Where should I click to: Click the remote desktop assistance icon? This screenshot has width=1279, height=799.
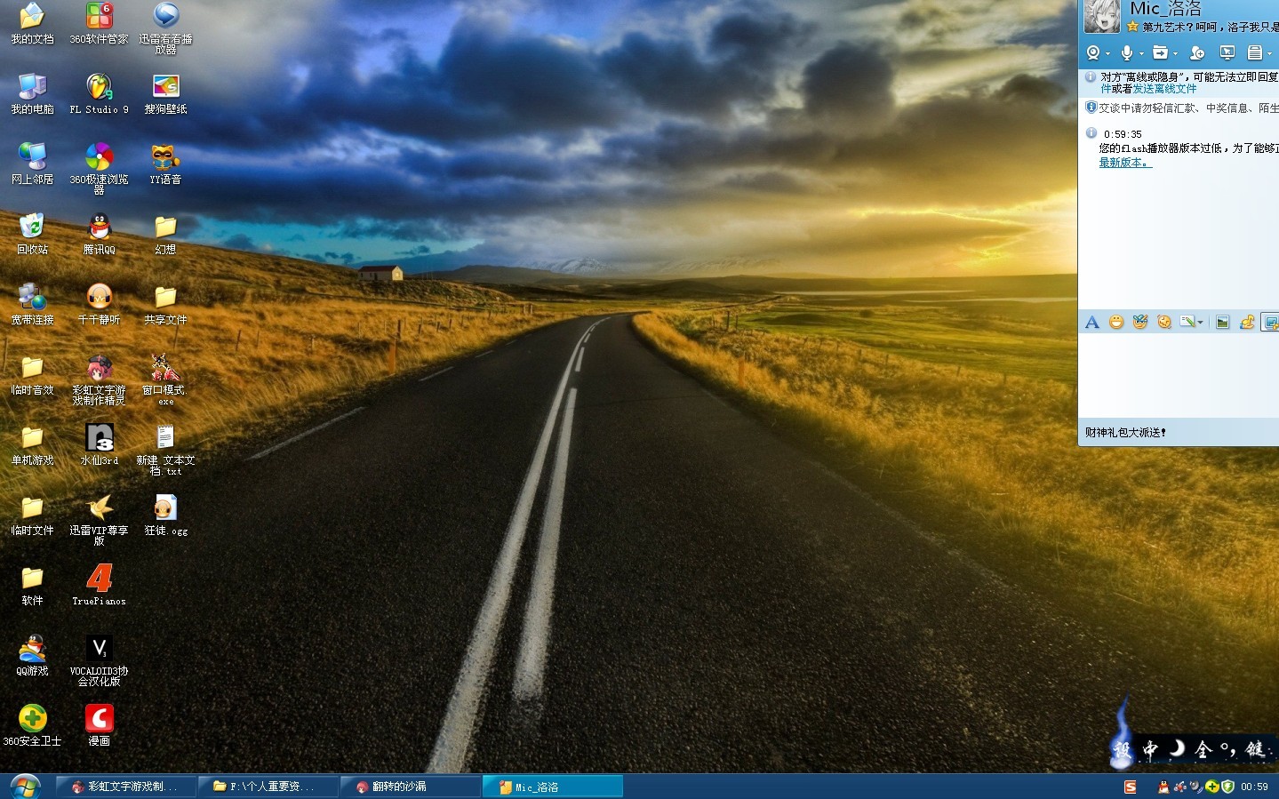[1227, 52]
